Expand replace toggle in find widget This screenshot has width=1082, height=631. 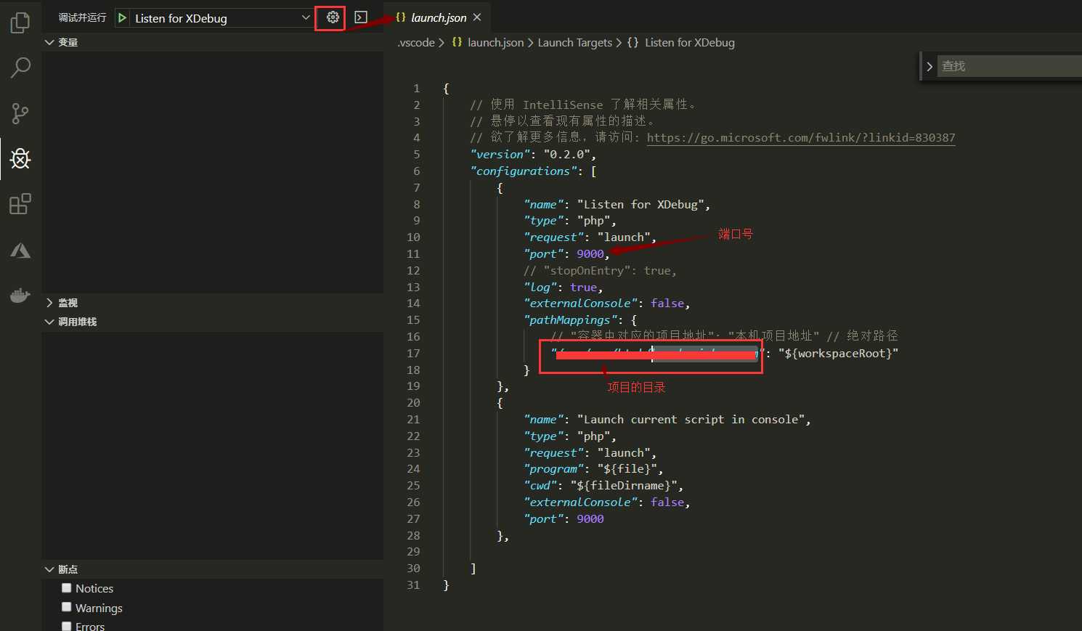coord(930,66)
